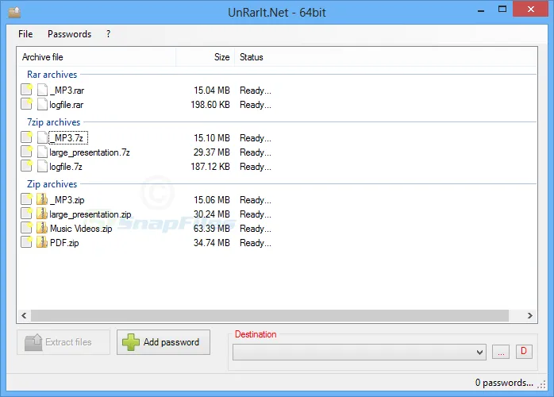
Task: Select the logfile.rar file name
Action: [x=67, y=105]
